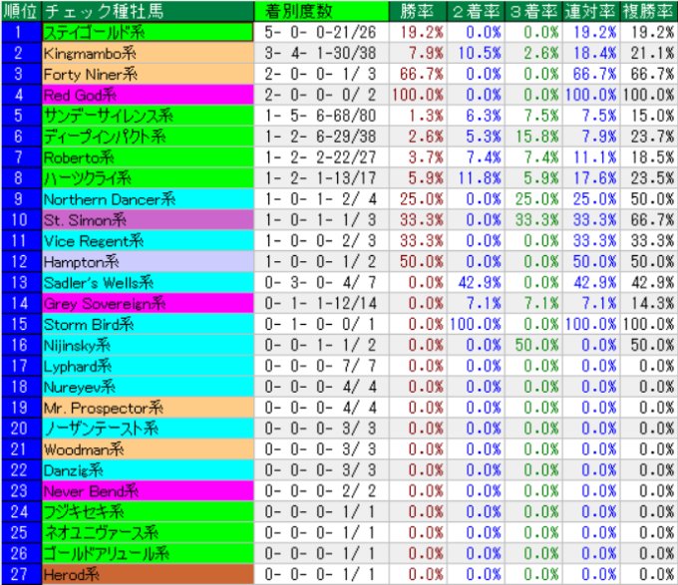Select the Grey Sovereign系 cell
Image resolution: width=678 pixels, height=585 pixels.
[x=148, y=303]
